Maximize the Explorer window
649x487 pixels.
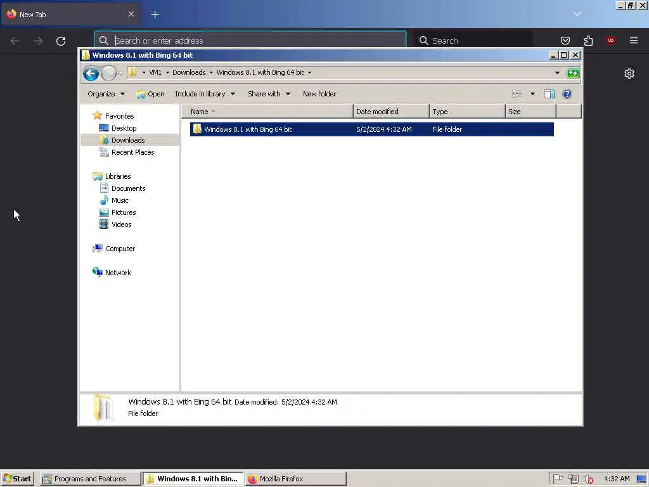pos(563,55)
